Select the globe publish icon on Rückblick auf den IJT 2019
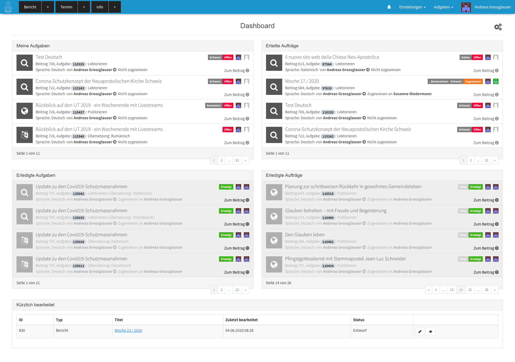The image size is (515, 362). [x=24, y=111]
